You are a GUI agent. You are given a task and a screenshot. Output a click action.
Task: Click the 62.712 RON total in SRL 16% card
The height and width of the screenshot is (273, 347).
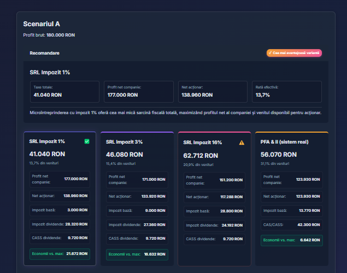click(202, 156)
